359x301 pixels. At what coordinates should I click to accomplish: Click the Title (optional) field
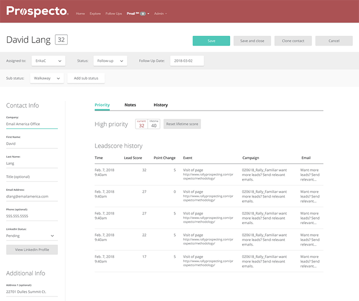(32, 177)
